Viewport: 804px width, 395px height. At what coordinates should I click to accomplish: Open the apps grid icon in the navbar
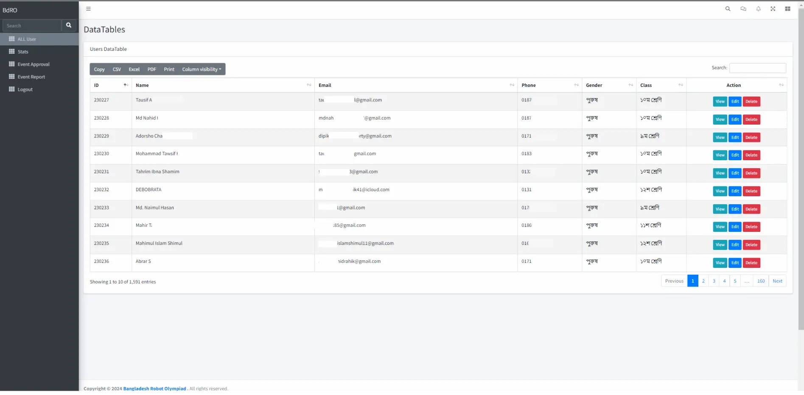787,8
